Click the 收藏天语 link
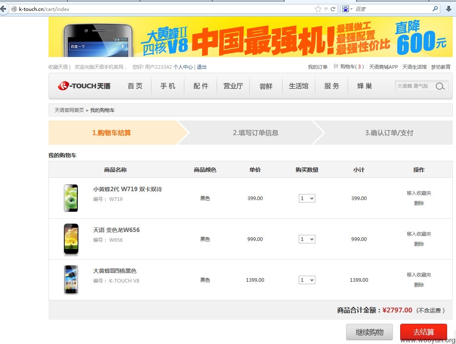 click(58, 67)
